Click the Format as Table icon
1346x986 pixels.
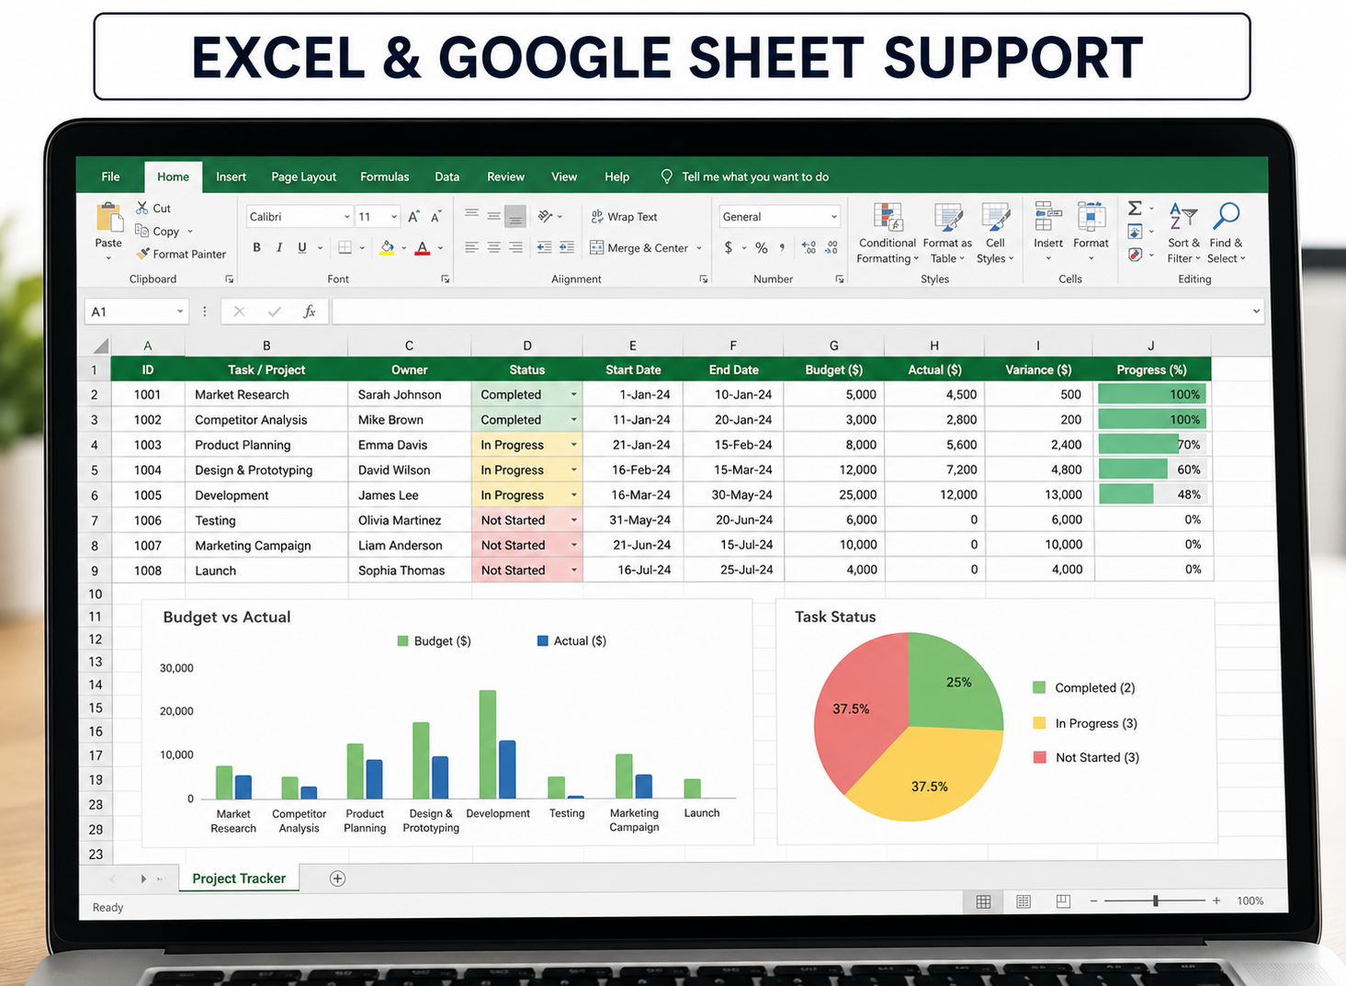(x=948, y=218)
